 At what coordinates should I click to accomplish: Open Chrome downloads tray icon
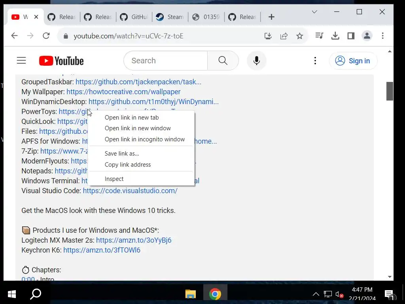(335, 36)
